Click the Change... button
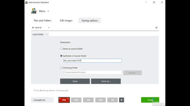 tap(132, 73)
